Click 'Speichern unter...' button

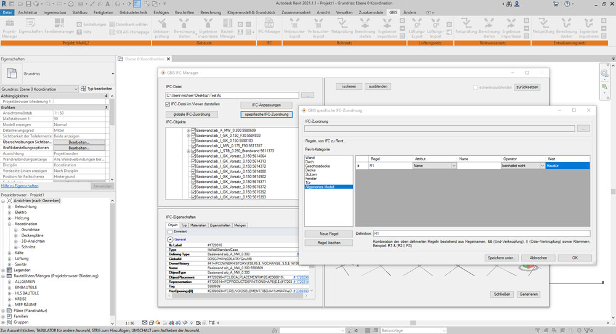tap(501, 258)
